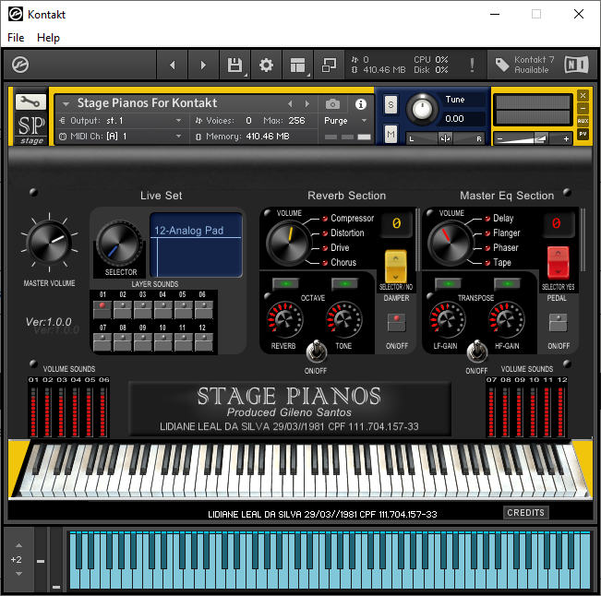Click the HF-GAIN knob
The height and width of the screenshot is (596, 601).
pyautogui.click(x=506, y=320)
